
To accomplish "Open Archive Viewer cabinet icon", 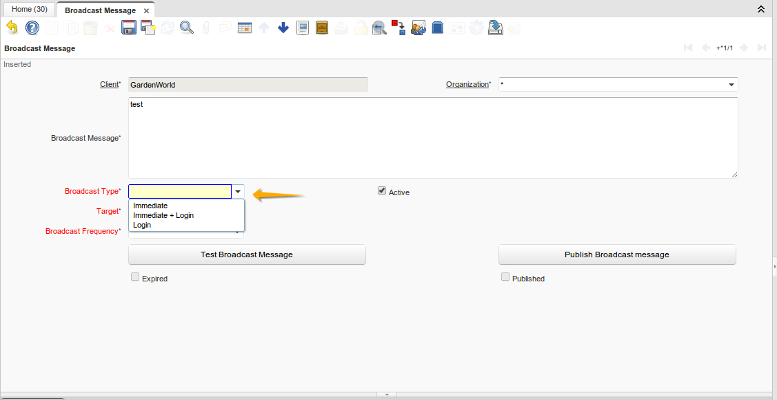I will point(322,28).
